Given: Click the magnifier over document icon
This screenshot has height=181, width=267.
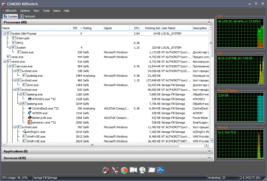Looking at the screenshot, I should [x=142, y=170].
